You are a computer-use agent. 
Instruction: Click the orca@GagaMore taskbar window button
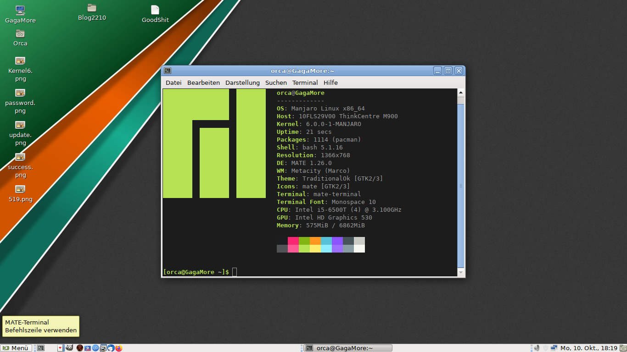click(348, 348)
